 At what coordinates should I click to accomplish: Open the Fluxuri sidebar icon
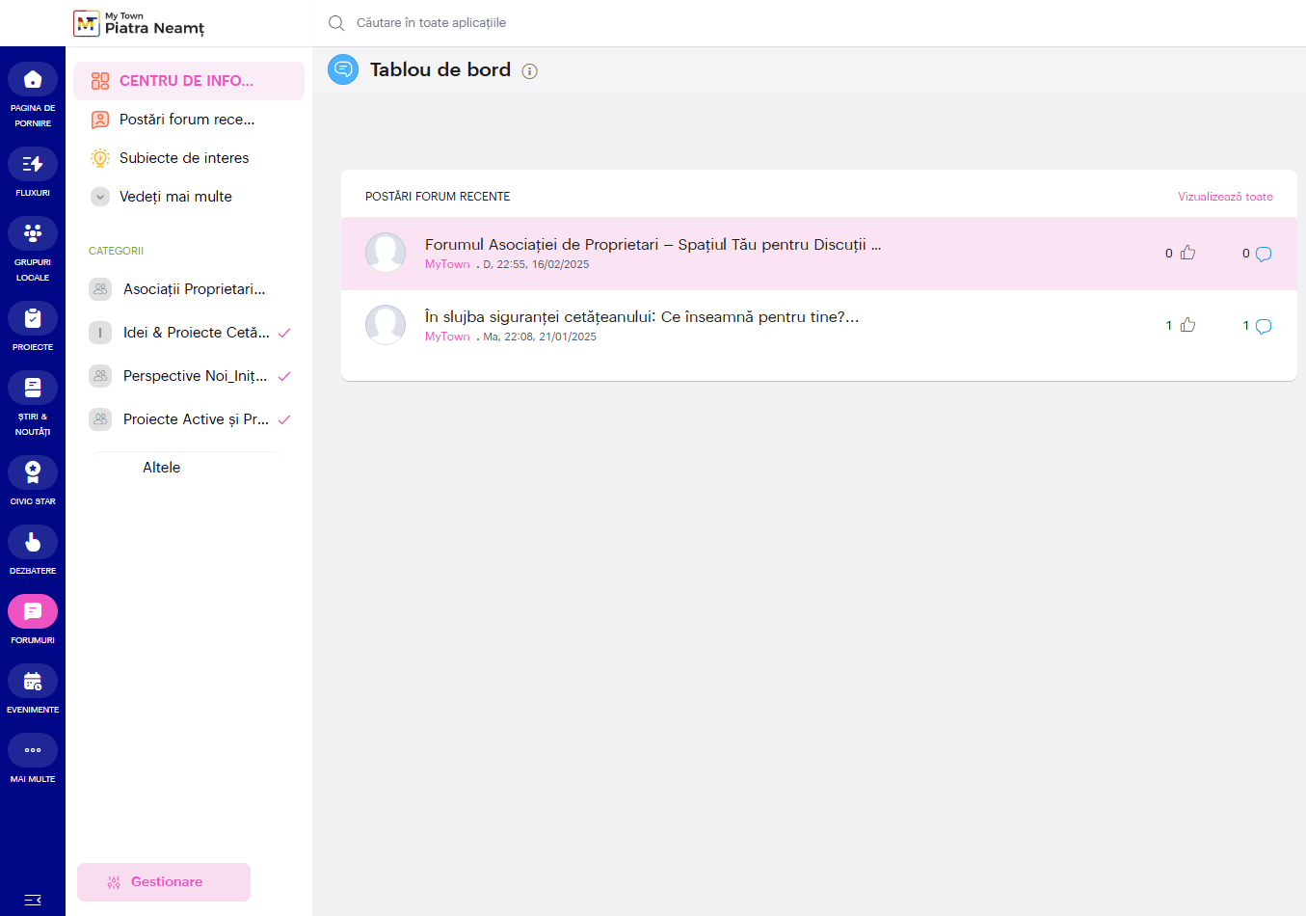pos(33,164)
